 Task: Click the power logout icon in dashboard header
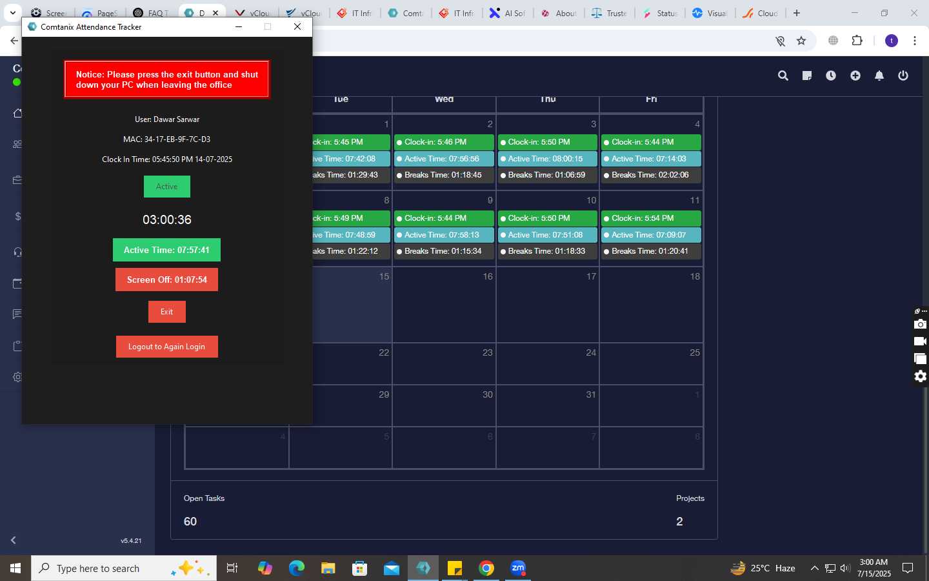[x=903, y=76]
